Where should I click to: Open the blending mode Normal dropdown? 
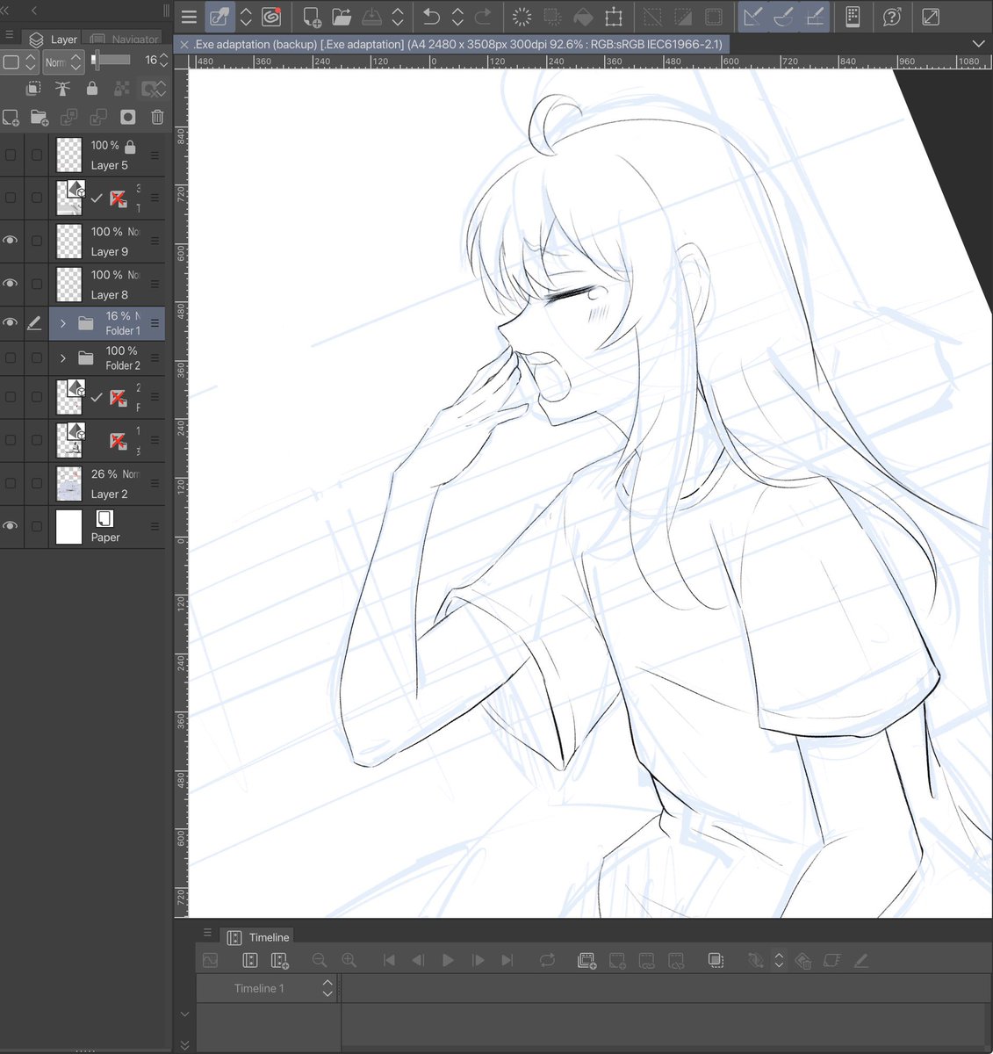(x=63, y=62)
